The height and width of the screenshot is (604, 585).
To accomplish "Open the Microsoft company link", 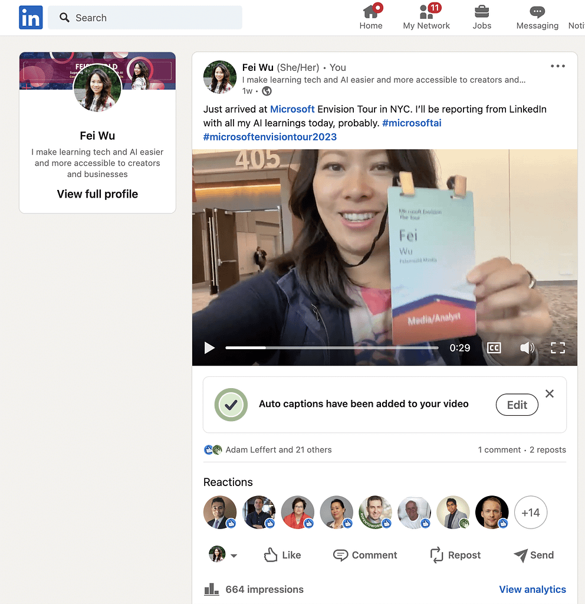I will pos(292,109).
